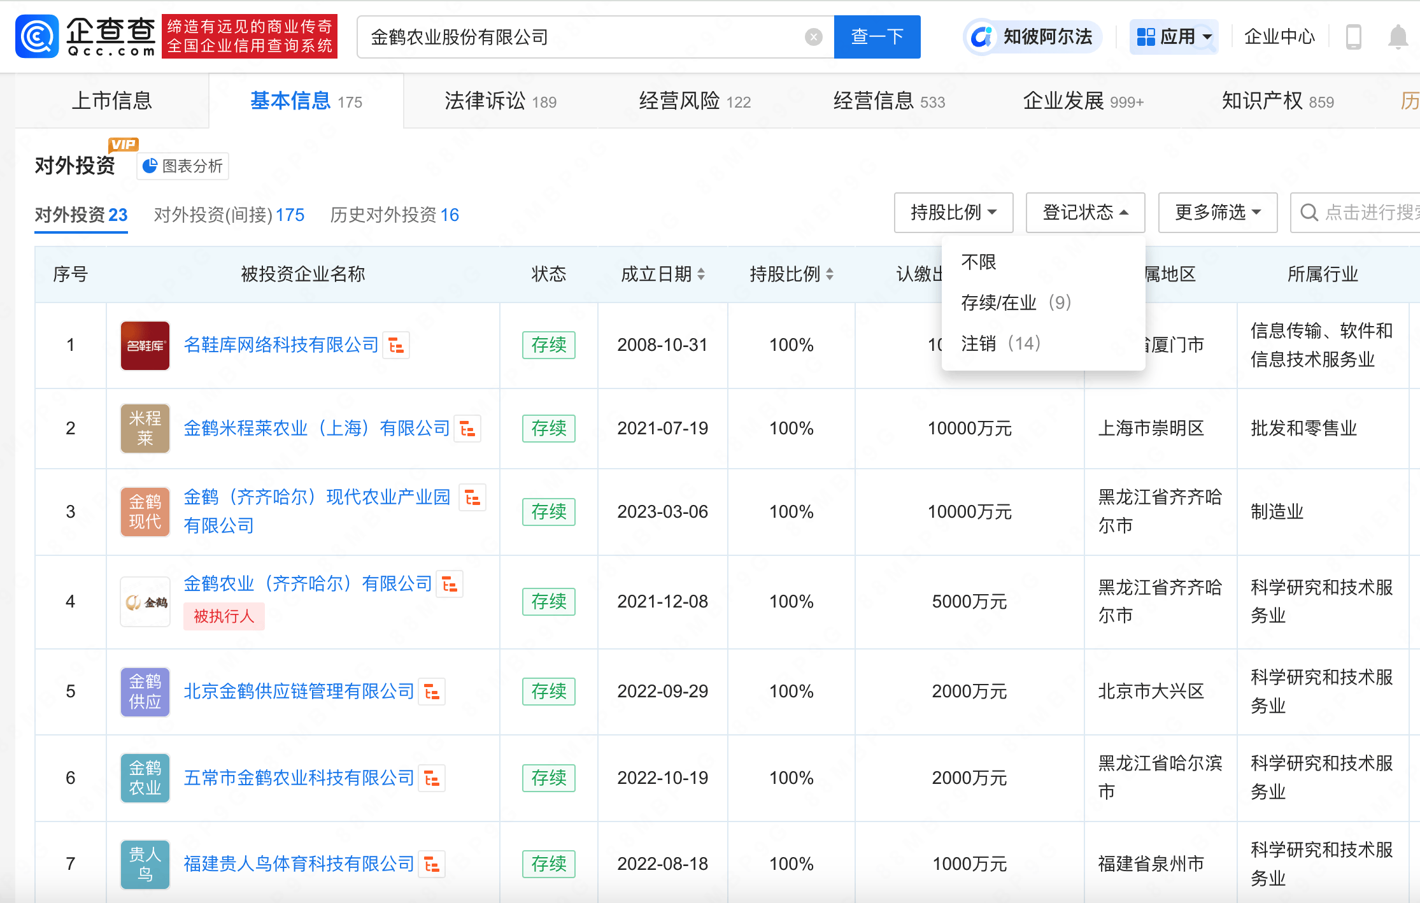The height and width of the screenshot is (903, 1420).
Task: Open 北京金鹤供应链管理有限公司 link
Action: 299,692
